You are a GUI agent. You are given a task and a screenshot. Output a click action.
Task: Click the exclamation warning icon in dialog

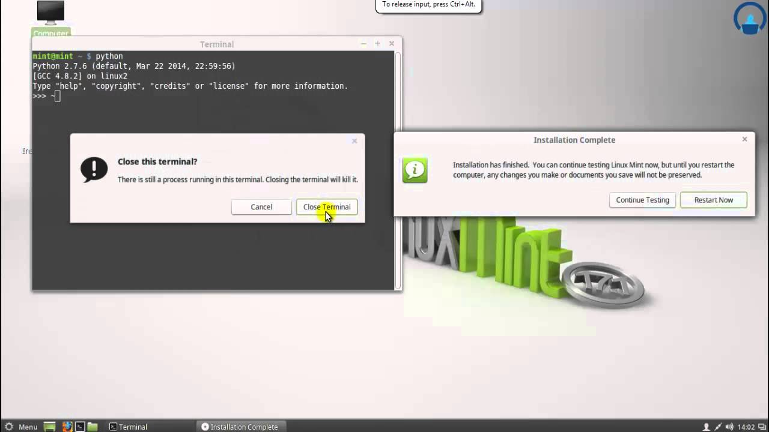(x=94, y=170)
